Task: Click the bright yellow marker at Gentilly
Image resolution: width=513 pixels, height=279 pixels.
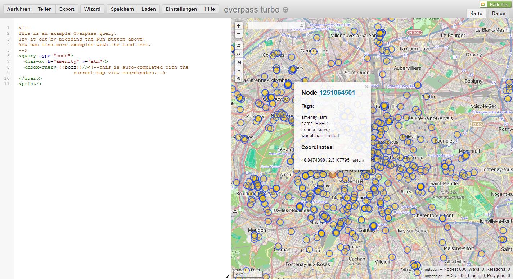Action: [x=373, y=226]
